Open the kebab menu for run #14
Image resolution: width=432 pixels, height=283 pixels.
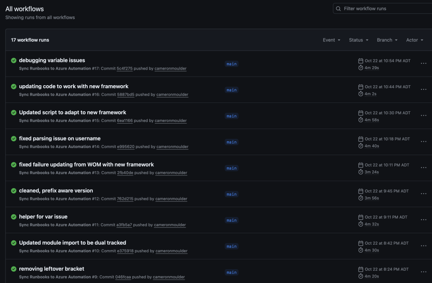coord(424,142)
